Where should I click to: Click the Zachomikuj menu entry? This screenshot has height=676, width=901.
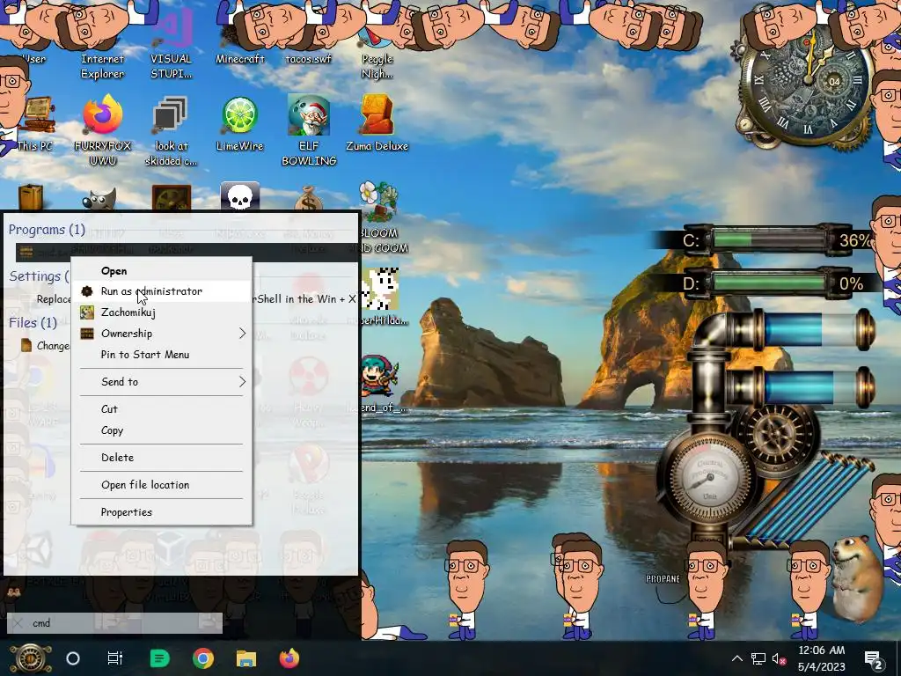[162, 312]
